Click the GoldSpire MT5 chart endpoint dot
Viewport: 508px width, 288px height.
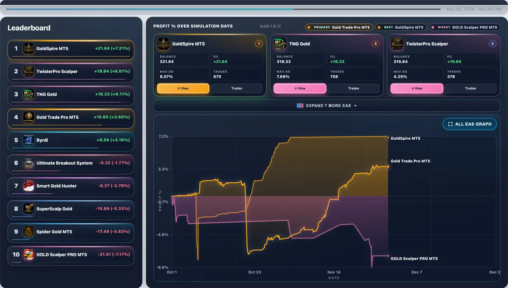pos(388,138)
